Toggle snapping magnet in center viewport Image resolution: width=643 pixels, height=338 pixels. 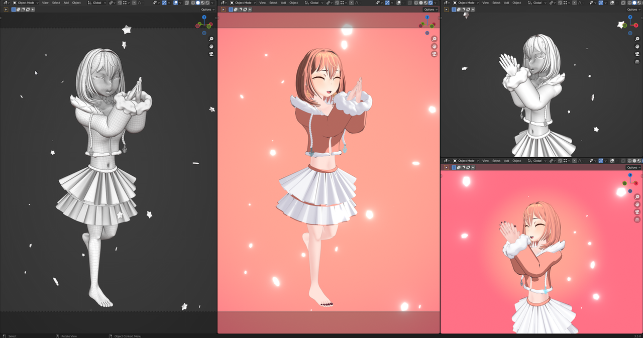click(x=337, y=3)
